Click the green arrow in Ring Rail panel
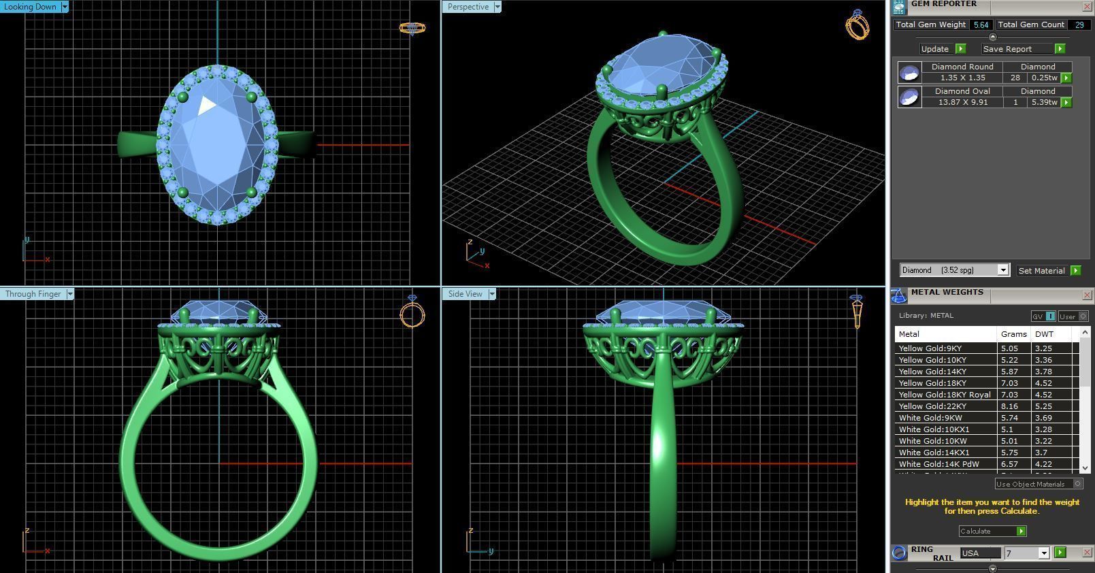 pos(1060,553)
